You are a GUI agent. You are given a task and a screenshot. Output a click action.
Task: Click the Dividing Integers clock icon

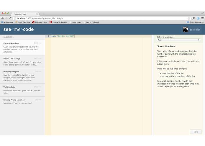(x=36, y=71)
